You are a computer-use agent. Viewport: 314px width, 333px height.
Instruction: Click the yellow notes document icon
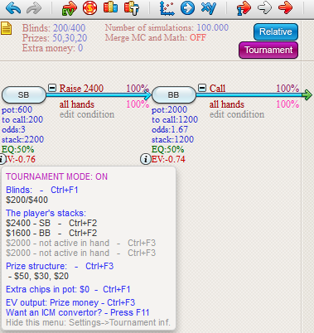coord(6,28)
